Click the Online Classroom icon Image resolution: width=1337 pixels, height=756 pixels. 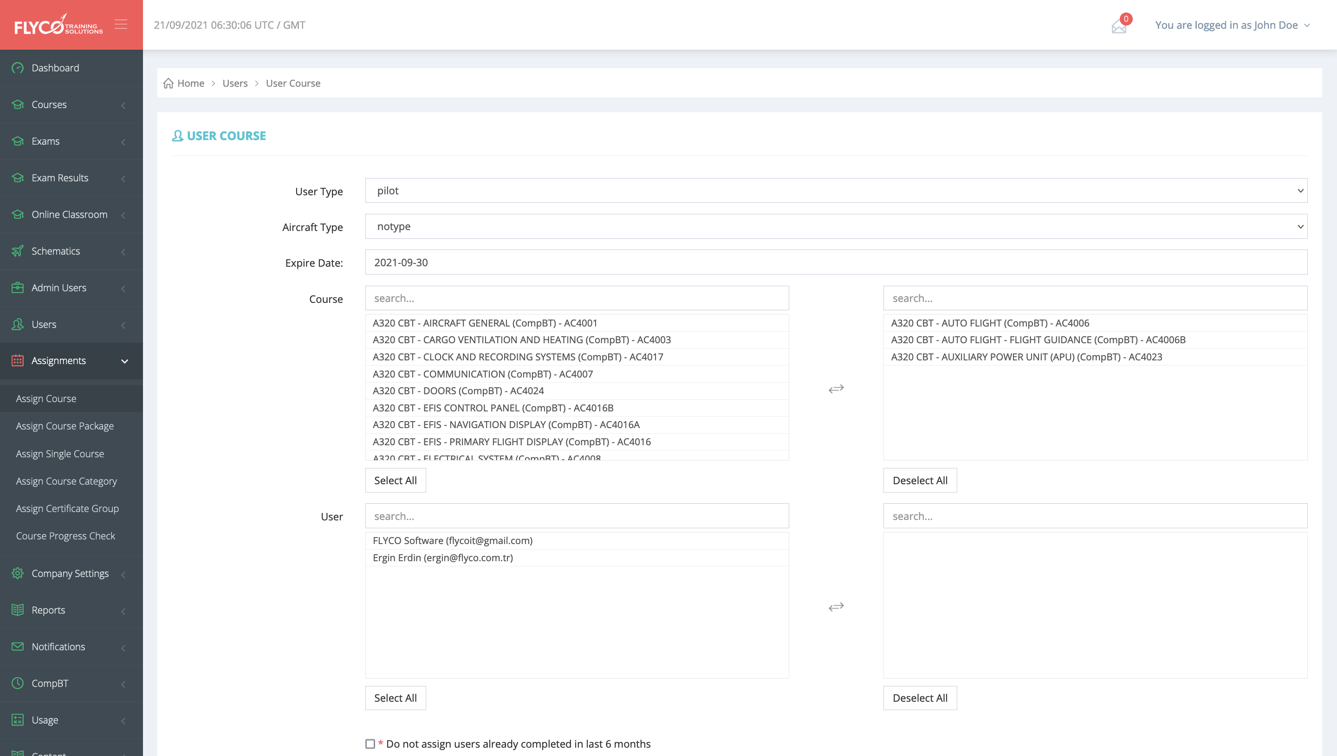click(18, 214)
